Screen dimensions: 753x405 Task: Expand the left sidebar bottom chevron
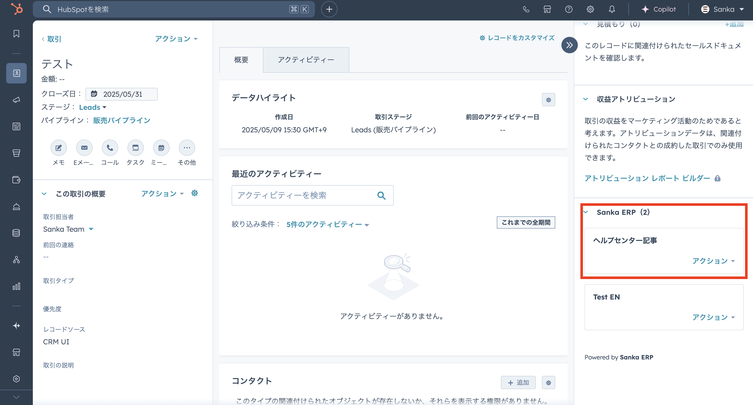tap(16, 397)
